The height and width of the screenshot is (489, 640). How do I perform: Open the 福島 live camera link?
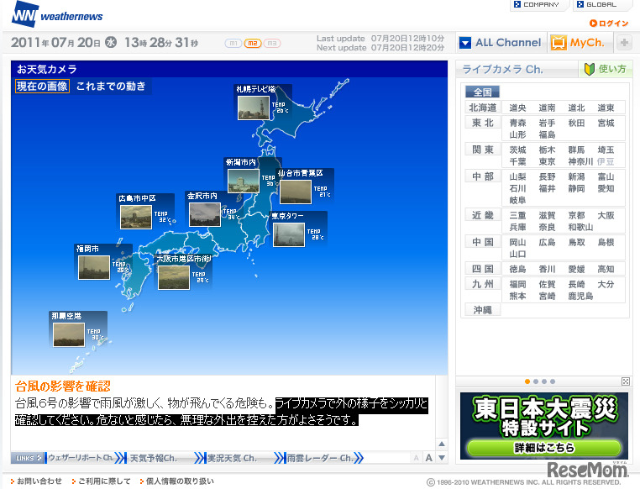coord(547,134)
